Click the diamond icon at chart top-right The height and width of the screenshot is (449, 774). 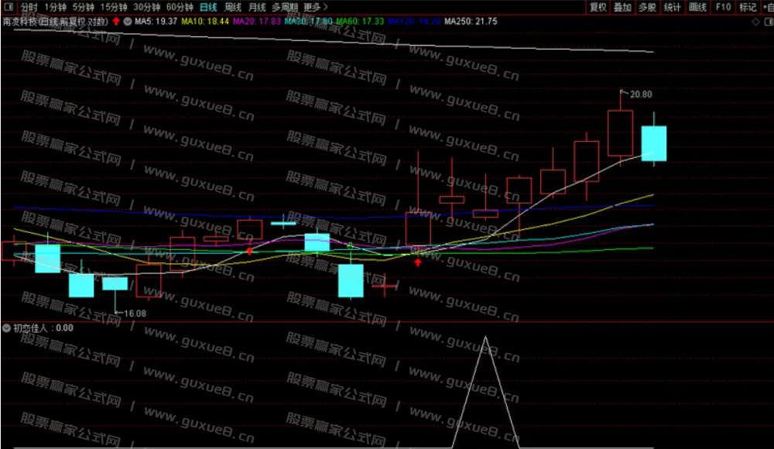(x=755, y=22)
